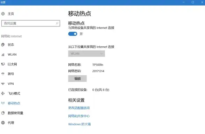205x134 pixels.
Task: Go to 主页 settings home
Action: [11, 14]
